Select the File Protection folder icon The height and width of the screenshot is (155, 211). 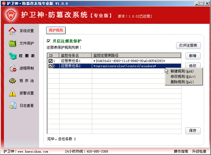click(12, 43)
